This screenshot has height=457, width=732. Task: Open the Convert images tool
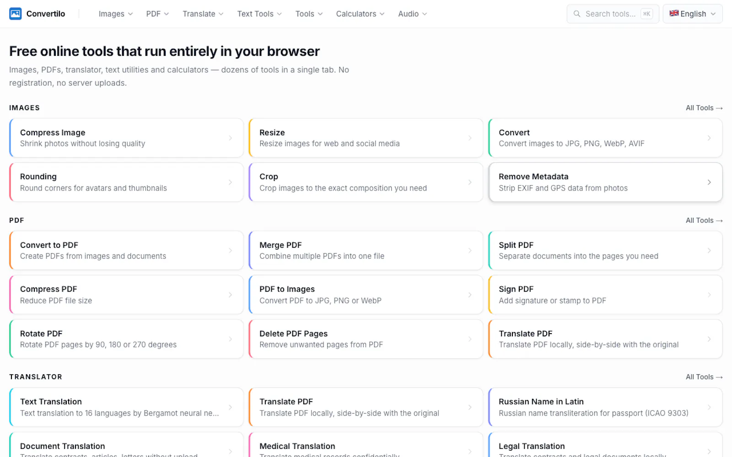(x=605, y=138)
